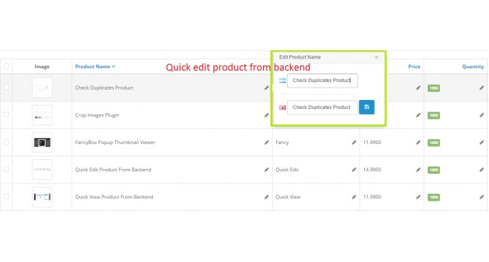Open Crop Images Plugin thumbnail
This screenshot has height=262, width=489.
[x=42, y=115]
